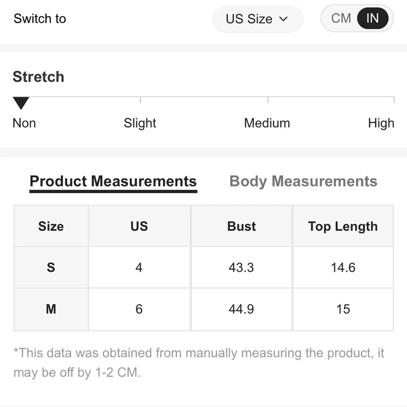Screen dimensions: 407x407
Task: Click the chevron arrow beside US Size
Action: click(x=284, y=19)
